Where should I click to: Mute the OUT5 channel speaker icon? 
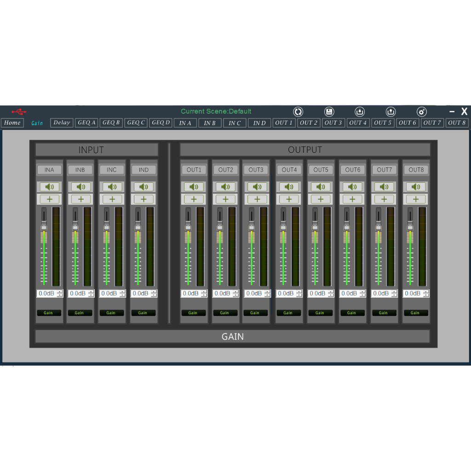tap(321, 187)
